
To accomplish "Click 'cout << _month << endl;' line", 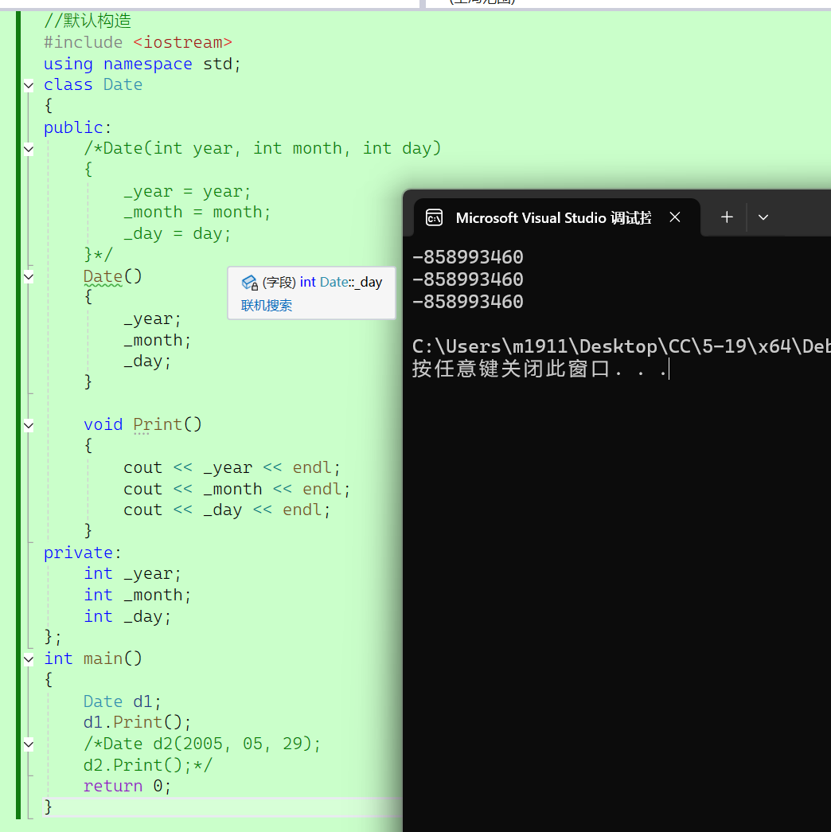I will pos(236,489).
